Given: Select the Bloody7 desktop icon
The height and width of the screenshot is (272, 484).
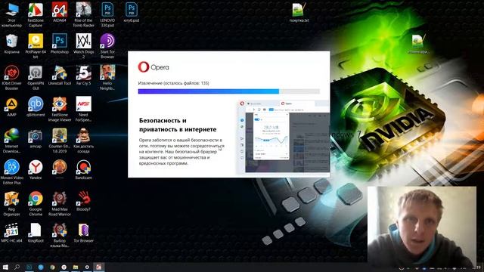Looking at the screenshot, I should (x=83, y=201).
